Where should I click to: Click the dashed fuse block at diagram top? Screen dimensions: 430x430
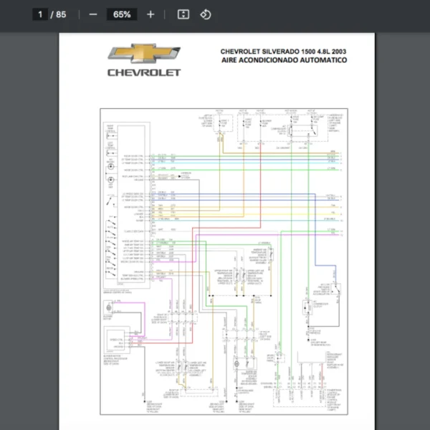point(272,123)
